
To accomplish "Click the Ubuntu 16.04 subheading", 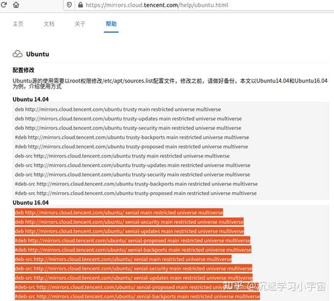I will pyautogui.click(x=31, y=203).
